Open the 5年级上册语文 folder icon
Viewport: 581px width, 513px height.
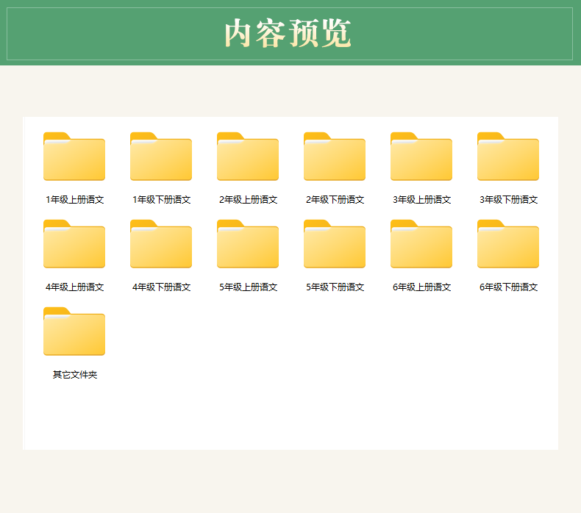[x=248, y=244]
